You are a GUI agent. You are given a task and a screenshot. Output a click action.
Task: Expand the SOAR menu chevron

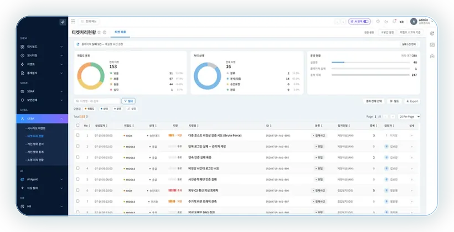click(61, 91)
